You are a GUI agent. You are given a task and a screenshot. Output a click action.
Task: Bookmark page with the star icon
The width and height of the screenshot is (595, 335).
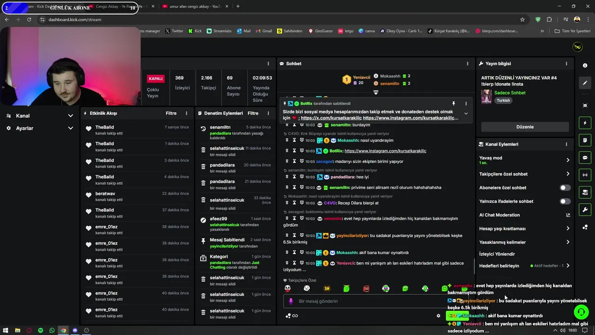[x=522, y=20]
